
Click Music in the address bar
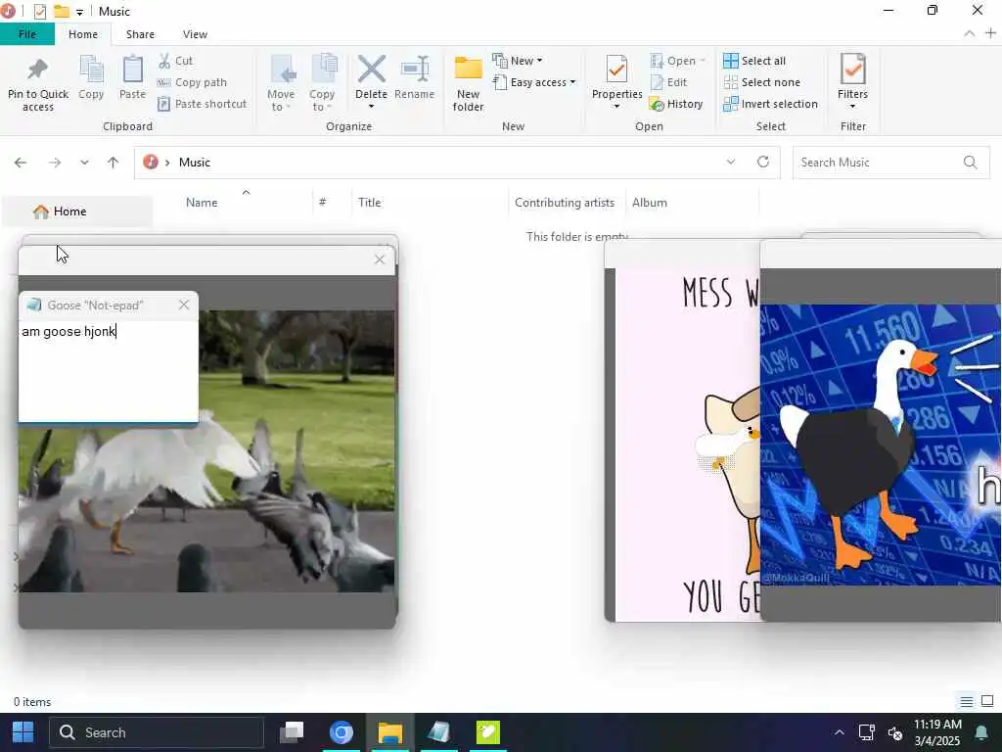[195, 163]
